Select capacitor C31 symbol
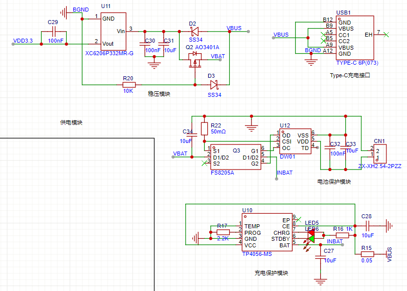 pos(164,43)
